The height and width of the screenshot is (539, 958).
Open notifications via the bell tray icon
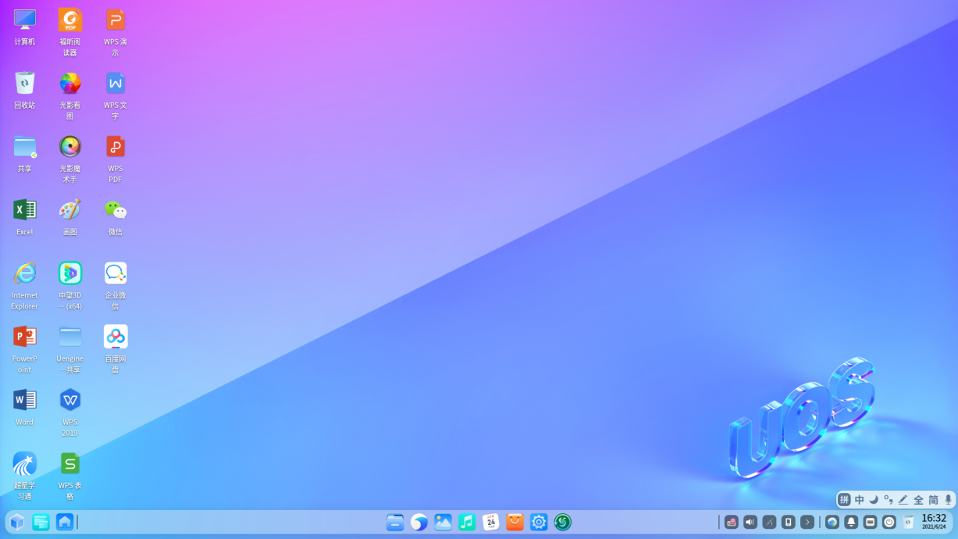(851, 522)
